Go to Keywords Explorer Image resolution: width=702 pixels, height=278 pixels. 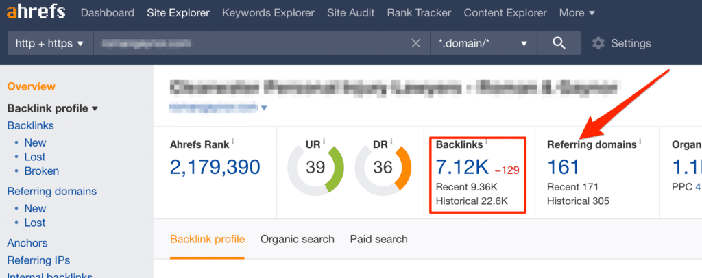point(268,13)
